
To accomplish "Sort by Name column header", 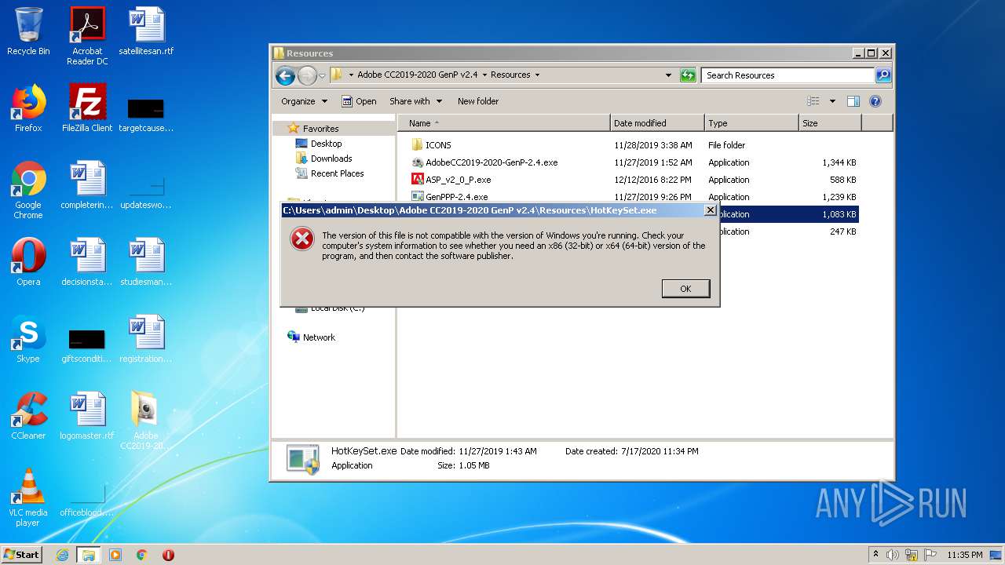I will 503,123.
